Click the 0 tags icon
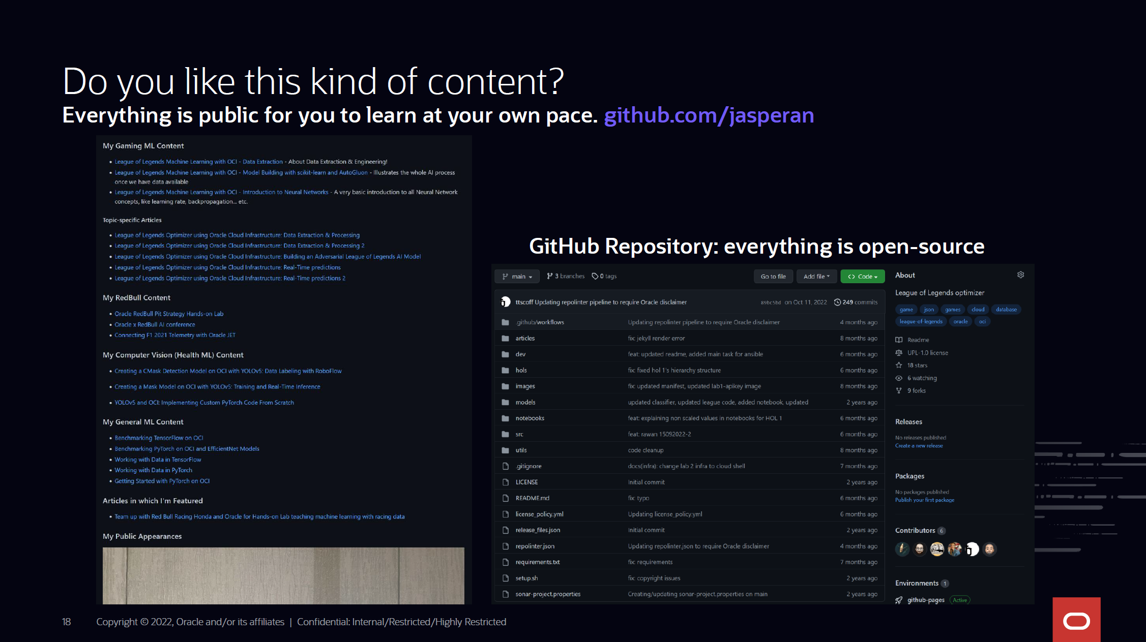The height and width of the screenshot is (642, 1146). point(595,276)
